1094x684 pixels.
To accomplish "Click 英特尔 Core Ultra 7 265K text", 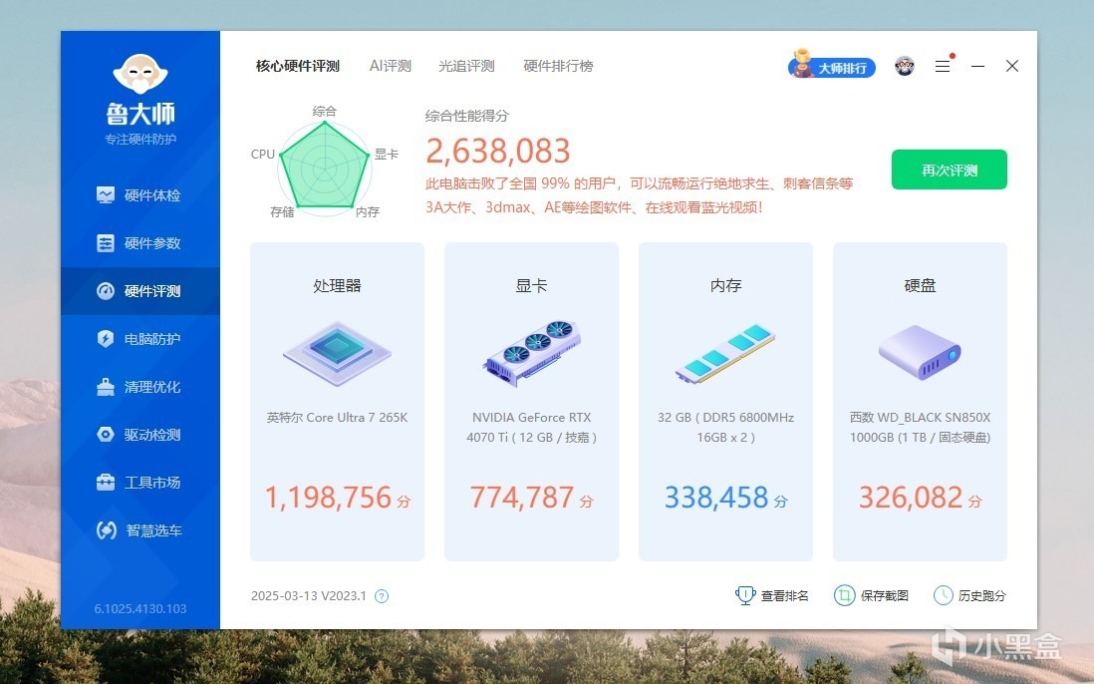I will click(337, 418).
